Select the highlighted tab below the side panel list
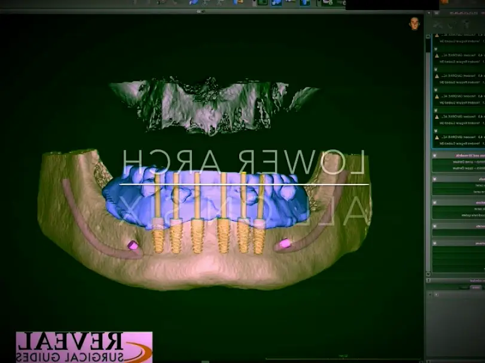Screen dimensions: 485x363 pos(475,287)
